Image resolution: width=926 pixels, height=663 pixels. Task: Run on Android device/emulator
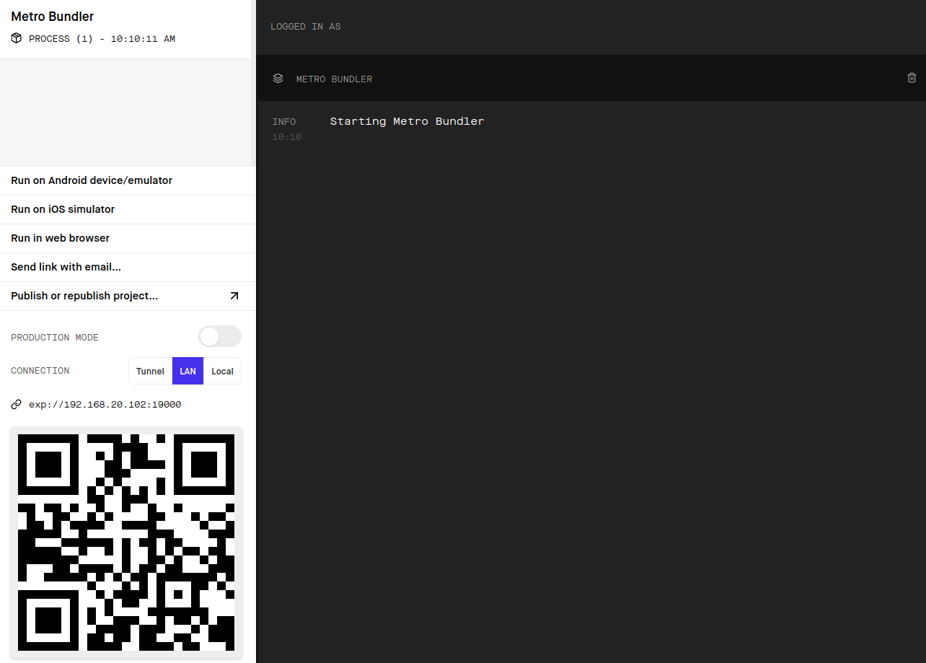128,180
